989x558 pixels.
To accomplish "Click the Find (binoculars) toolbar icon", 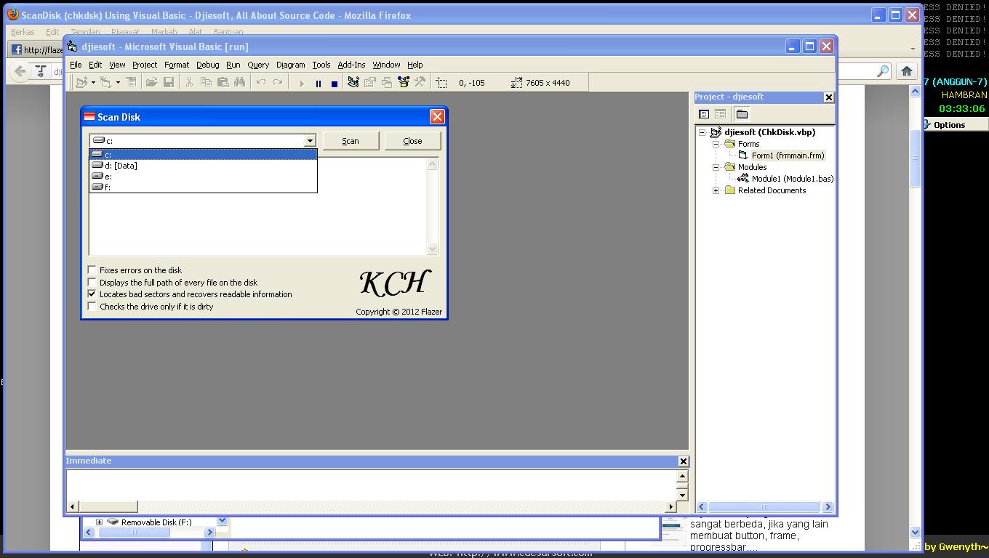I will click(240, 82).
